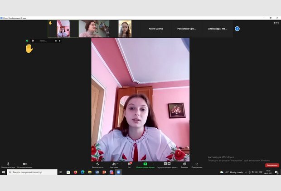Open the Reactions (Реакции) menu
Viewport: 281px width, 191px height.
(x=184, y=164)
